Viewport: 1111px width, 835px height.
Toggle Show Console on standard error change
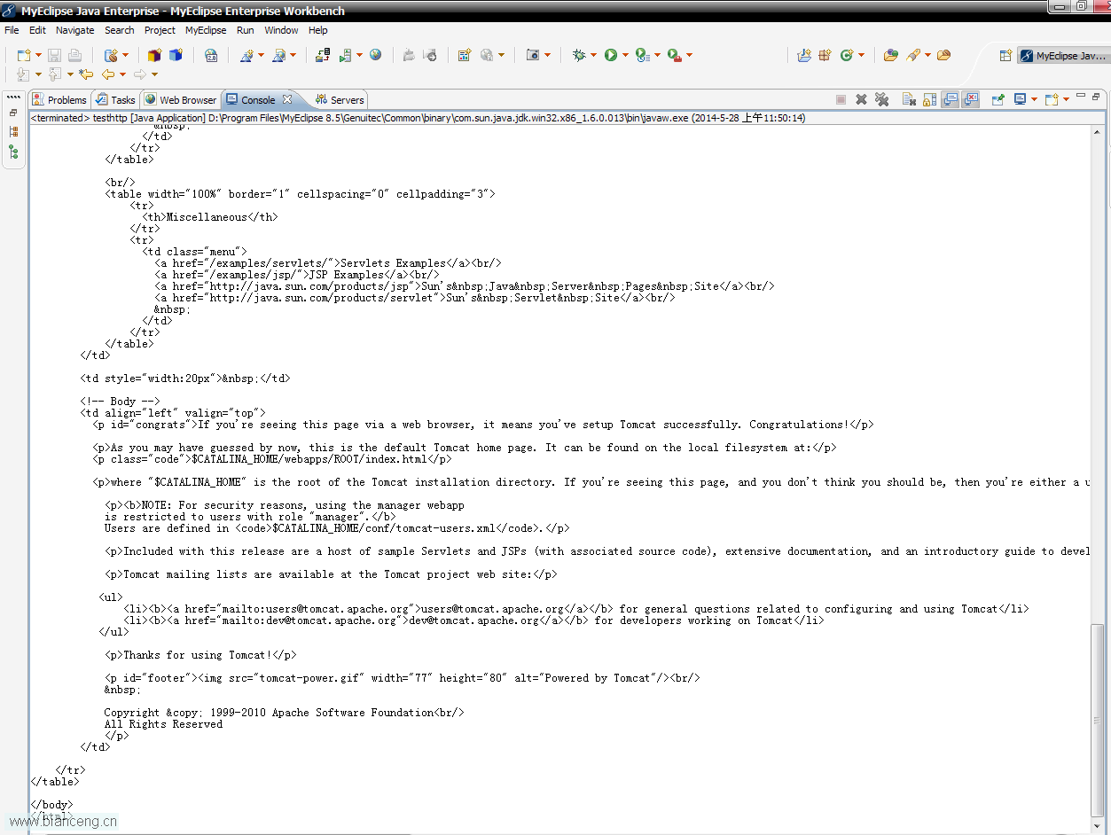tap(971, 99)
